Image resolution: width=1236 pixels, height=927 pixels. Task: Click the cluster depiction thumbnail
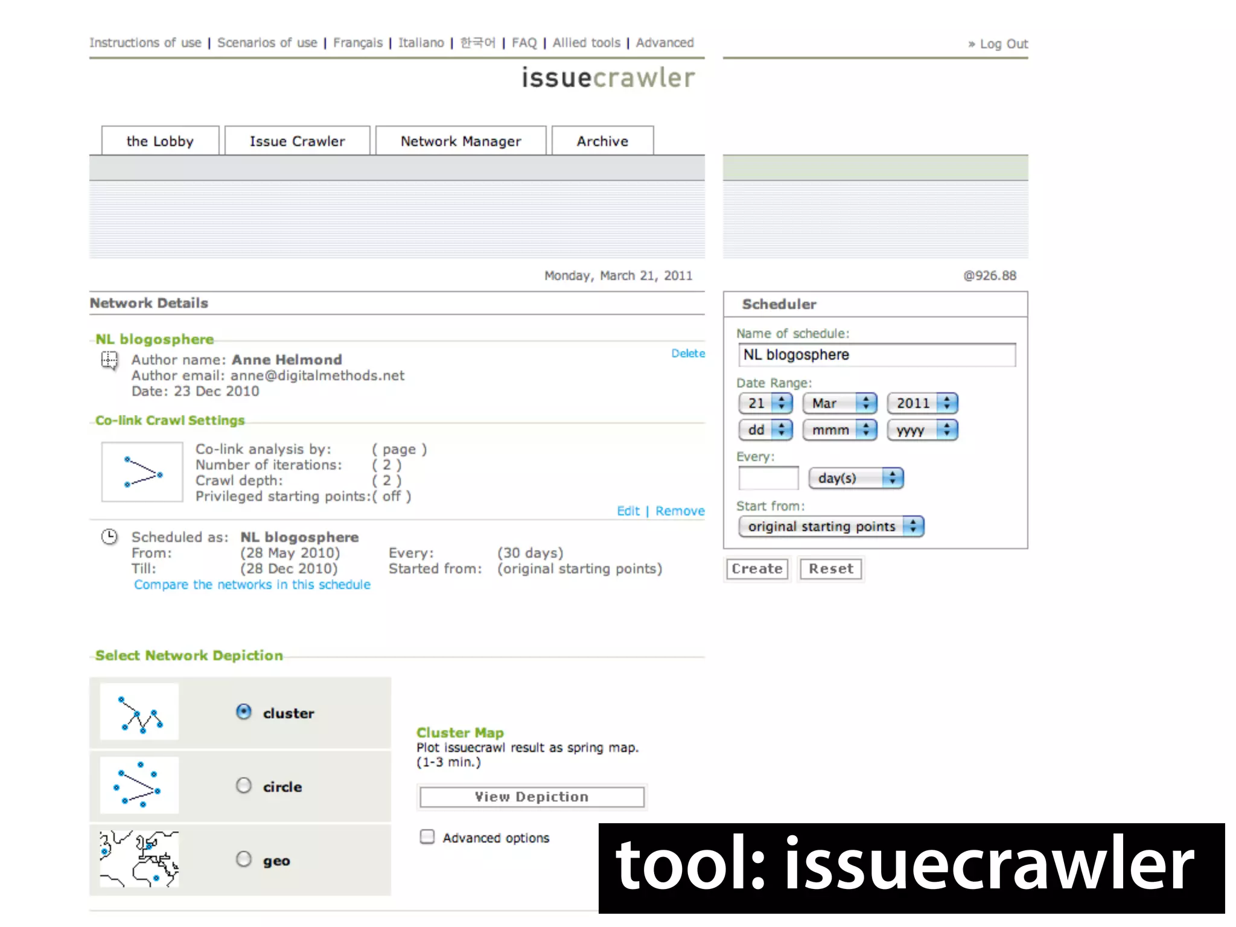139,712
